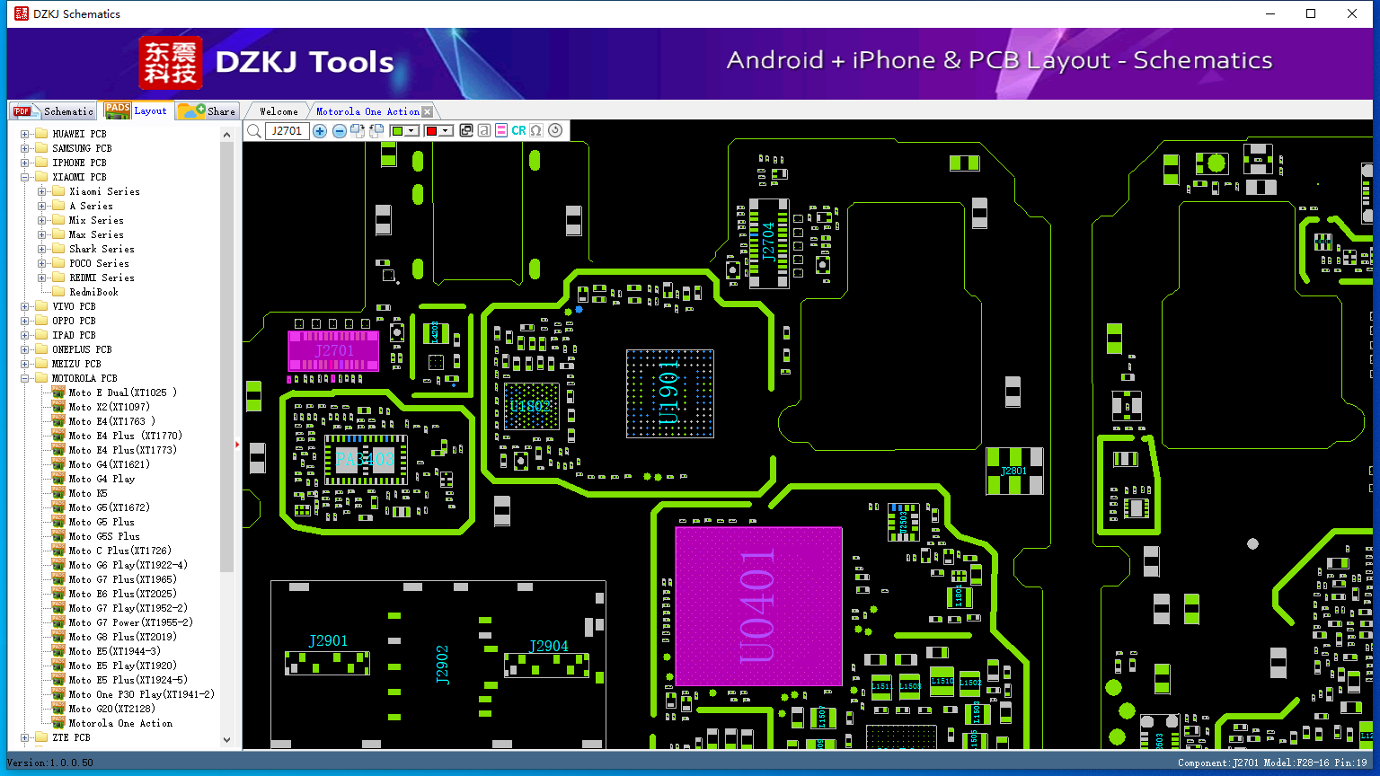The width and height of the screenshot is (1380, 776).
Task: Expand the HUAWEI PCB tree node
Action: click(x=24, y=134)
